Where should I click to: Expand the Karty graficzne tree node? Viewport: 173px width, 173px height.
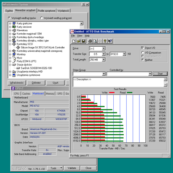click(10, 23)
